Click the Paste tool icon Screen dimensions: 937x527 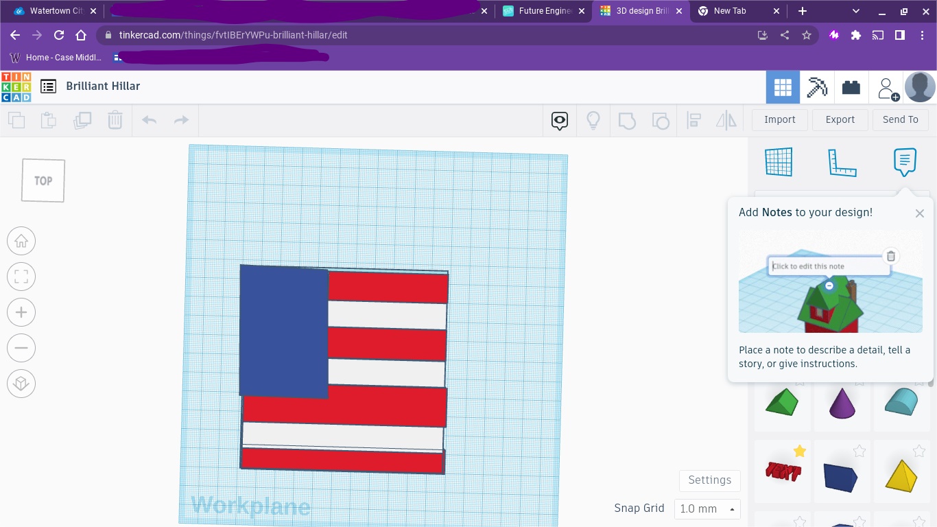(x=49, y=120)
